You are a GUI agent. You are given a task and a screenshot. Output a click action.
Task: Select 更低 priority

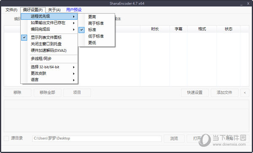point(97,43)
